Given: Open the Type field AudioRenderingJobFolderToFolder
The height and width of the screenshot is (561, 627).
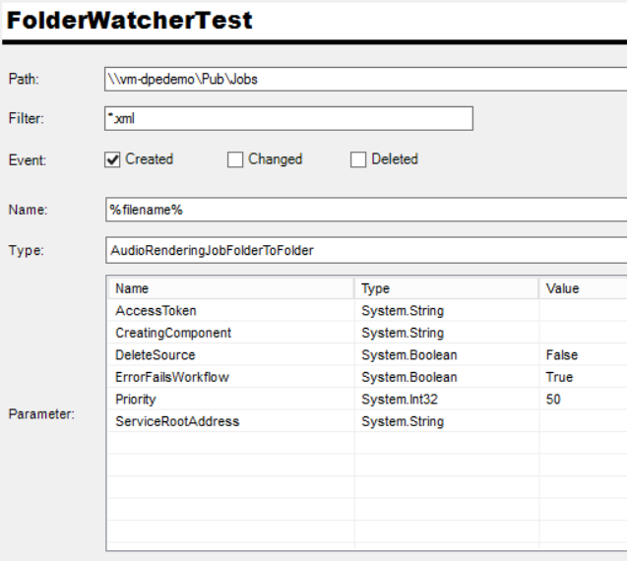Looking at the screenshot, I should [364, 251].
